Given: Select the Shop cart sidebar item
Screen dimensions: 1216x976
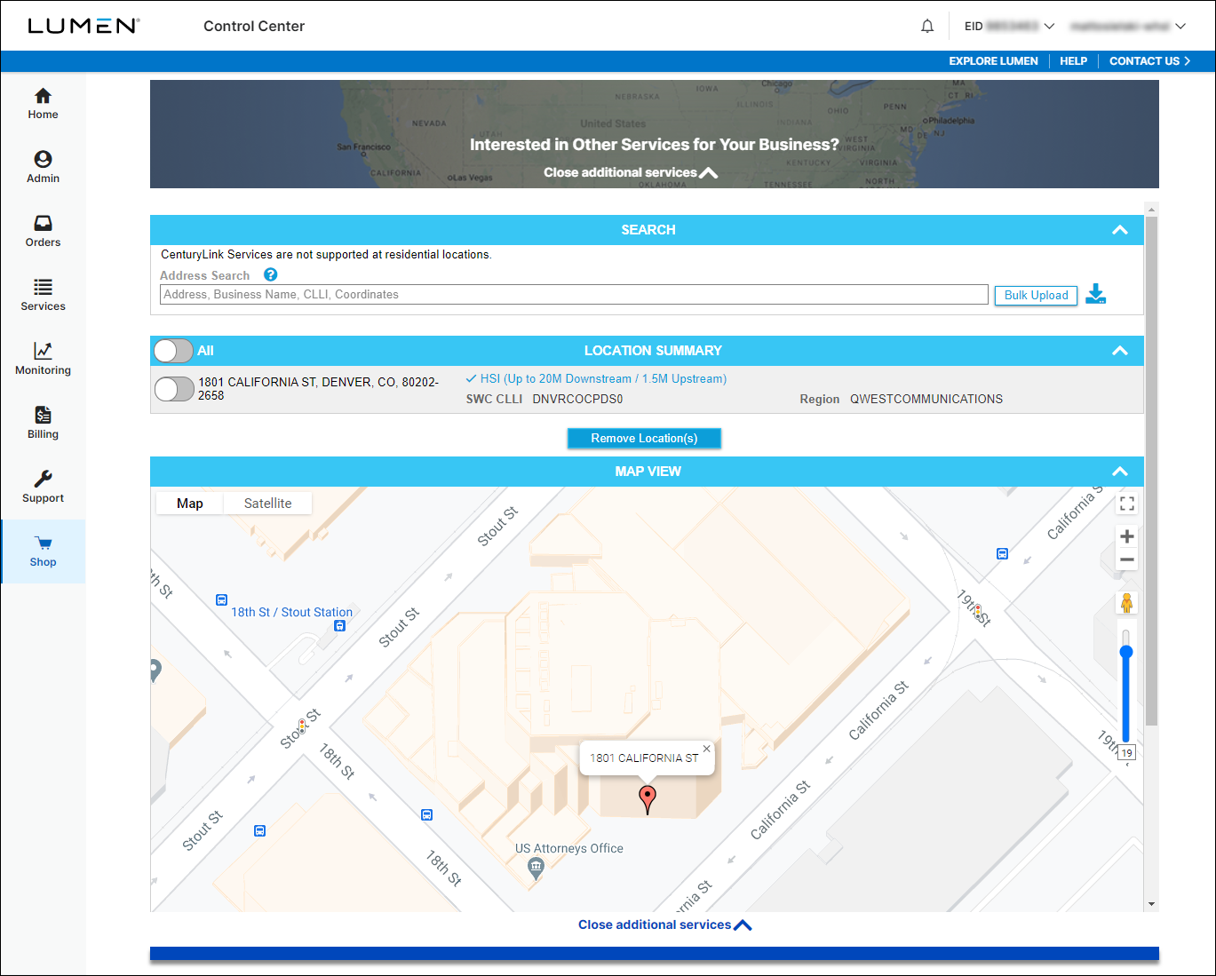Looking at the screenshot, I should [43, 551].
